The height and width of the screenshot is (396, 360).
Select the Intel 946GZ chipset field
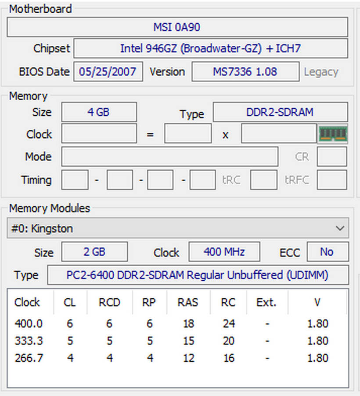coord(210,48)
